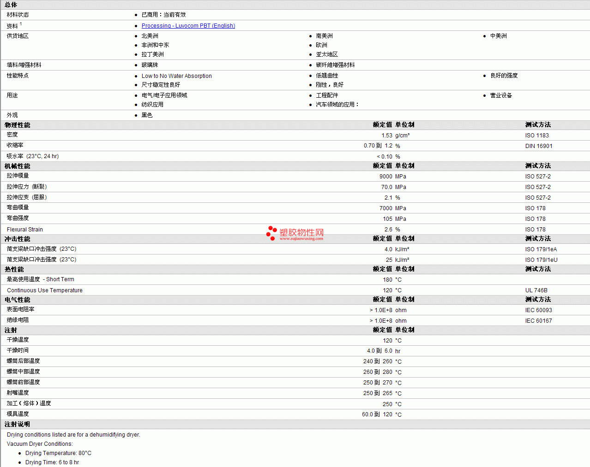Click the 良好的强度 feature text
The height and width of the screenshot is (467, 590).
(x=504, y=76)
